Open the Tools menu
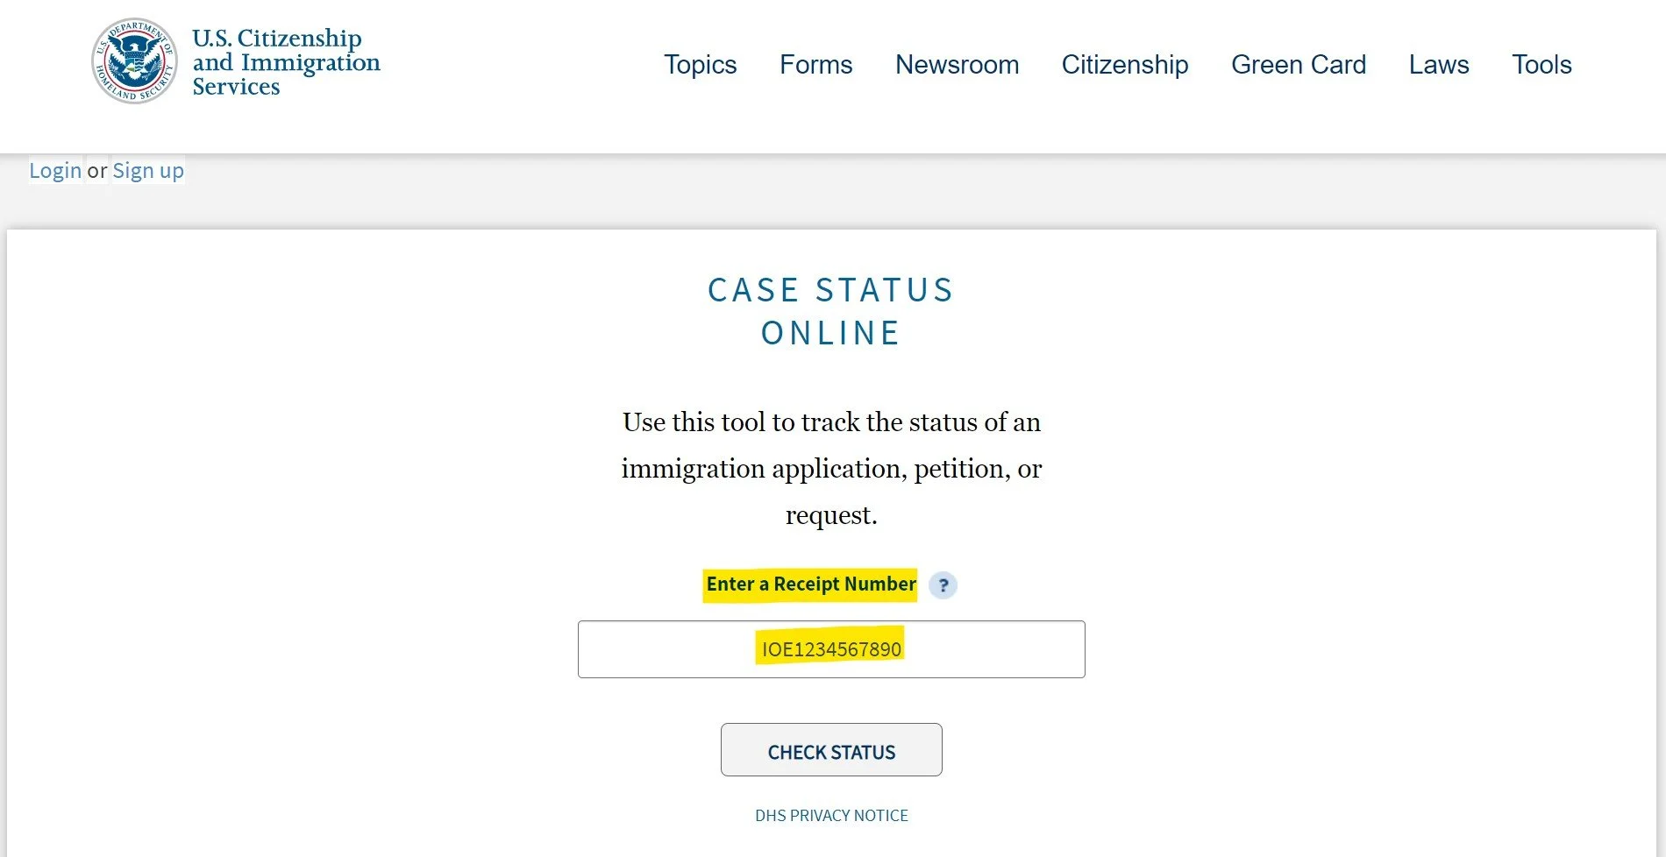This screenshot has height=857, width=1666. 1541,64
